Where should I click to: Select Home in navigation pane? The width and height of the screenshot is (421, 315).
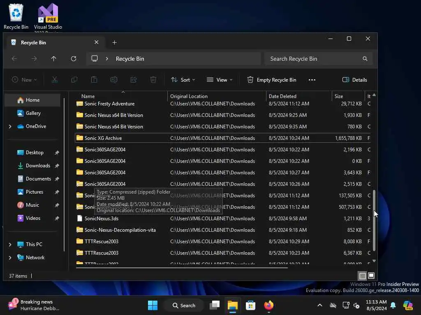tap(32, 100)
